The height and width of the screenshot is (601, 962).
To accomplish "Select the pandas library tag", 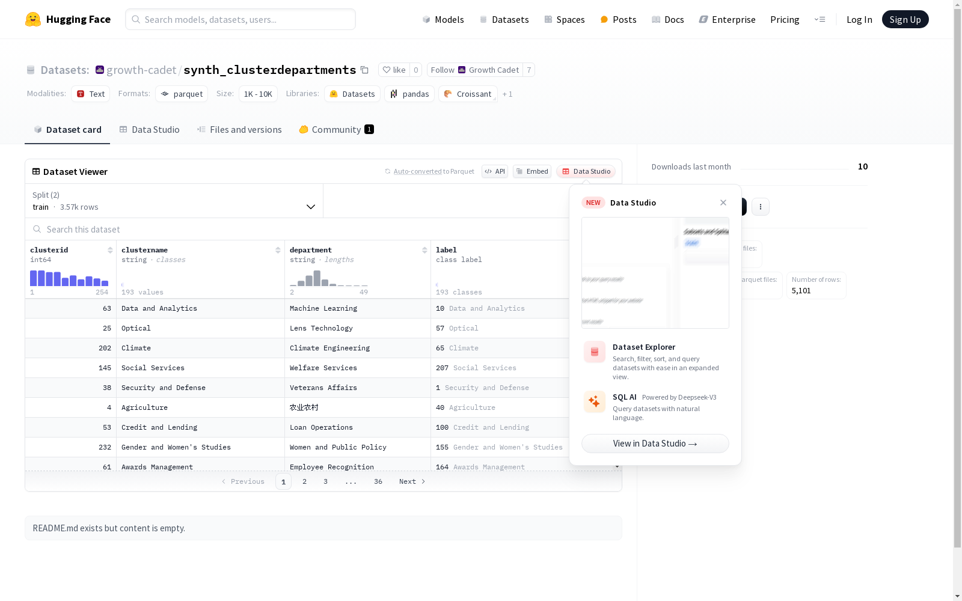I will pyautogui.click(x=409, y=94).
